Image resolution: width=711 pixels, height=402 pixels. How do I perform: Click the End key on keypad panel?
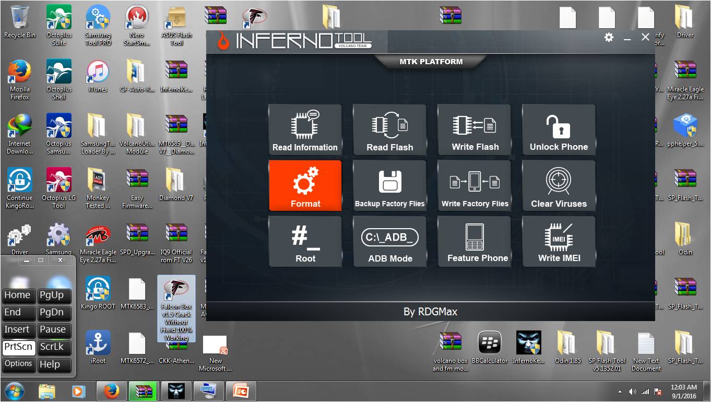pos(18,313)
